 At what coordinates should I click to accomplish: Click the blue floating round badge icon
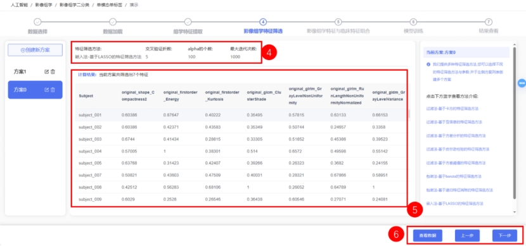[522, 83]
